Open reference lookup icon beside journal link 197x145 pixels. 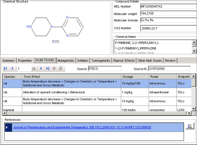190,126
